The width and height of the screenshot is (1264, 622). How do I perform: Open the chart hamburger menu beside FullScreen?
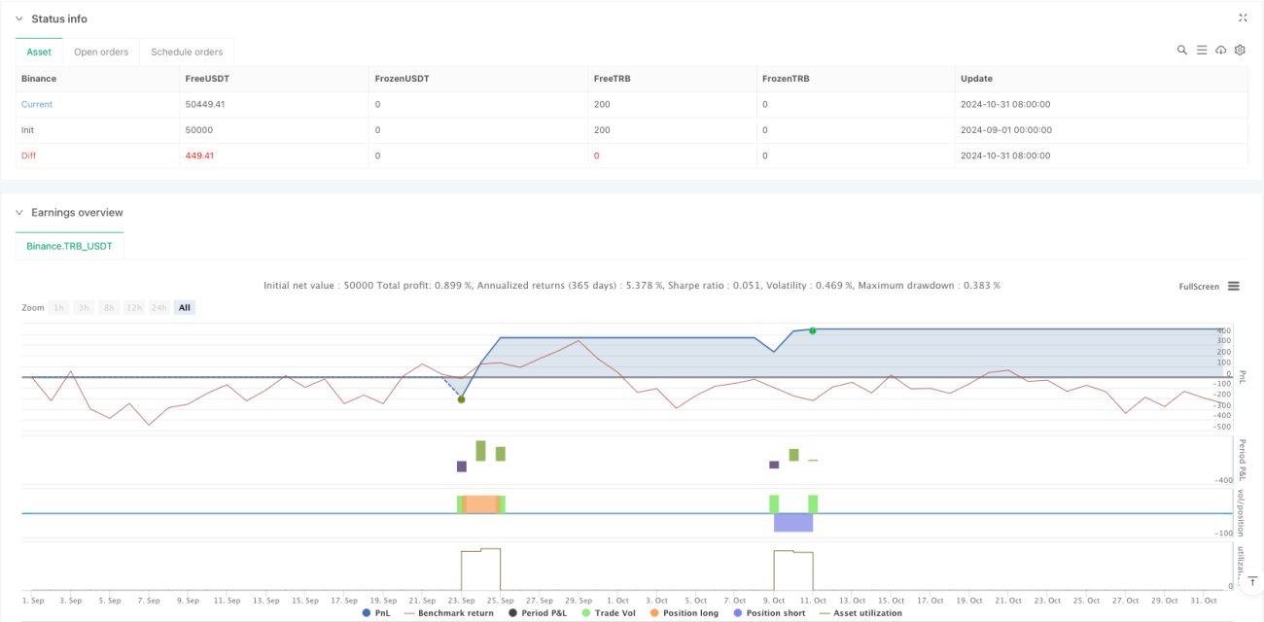pyautogui.click(x=1234, y=286)
